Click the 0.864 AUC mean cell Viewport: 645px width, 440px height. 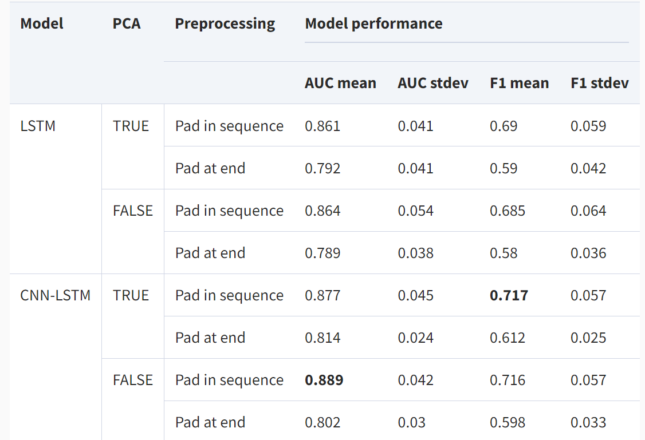[x=322, y=211]
